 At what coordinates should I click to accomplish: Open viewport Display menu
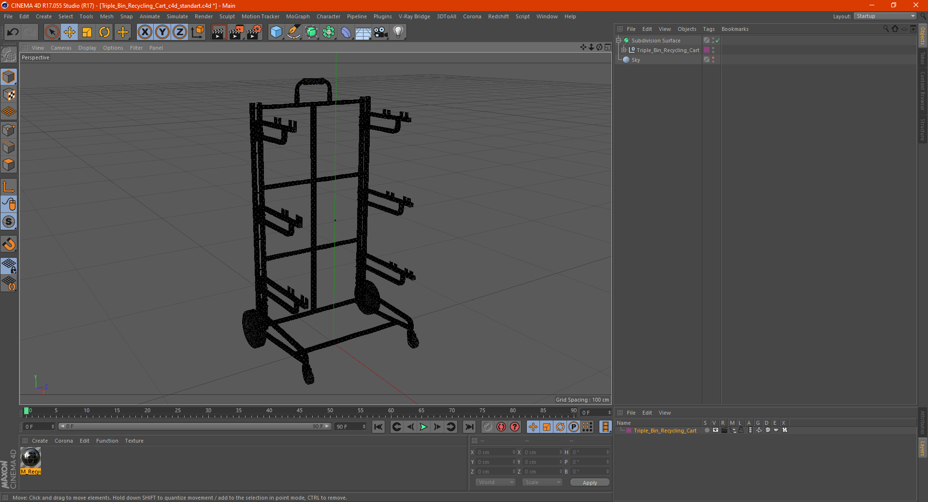(87, 48)
